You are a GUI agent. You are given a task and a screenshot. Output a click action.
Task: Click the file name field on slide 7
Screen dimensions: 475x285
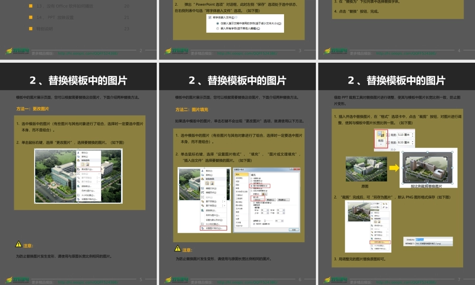click(434, 239)
